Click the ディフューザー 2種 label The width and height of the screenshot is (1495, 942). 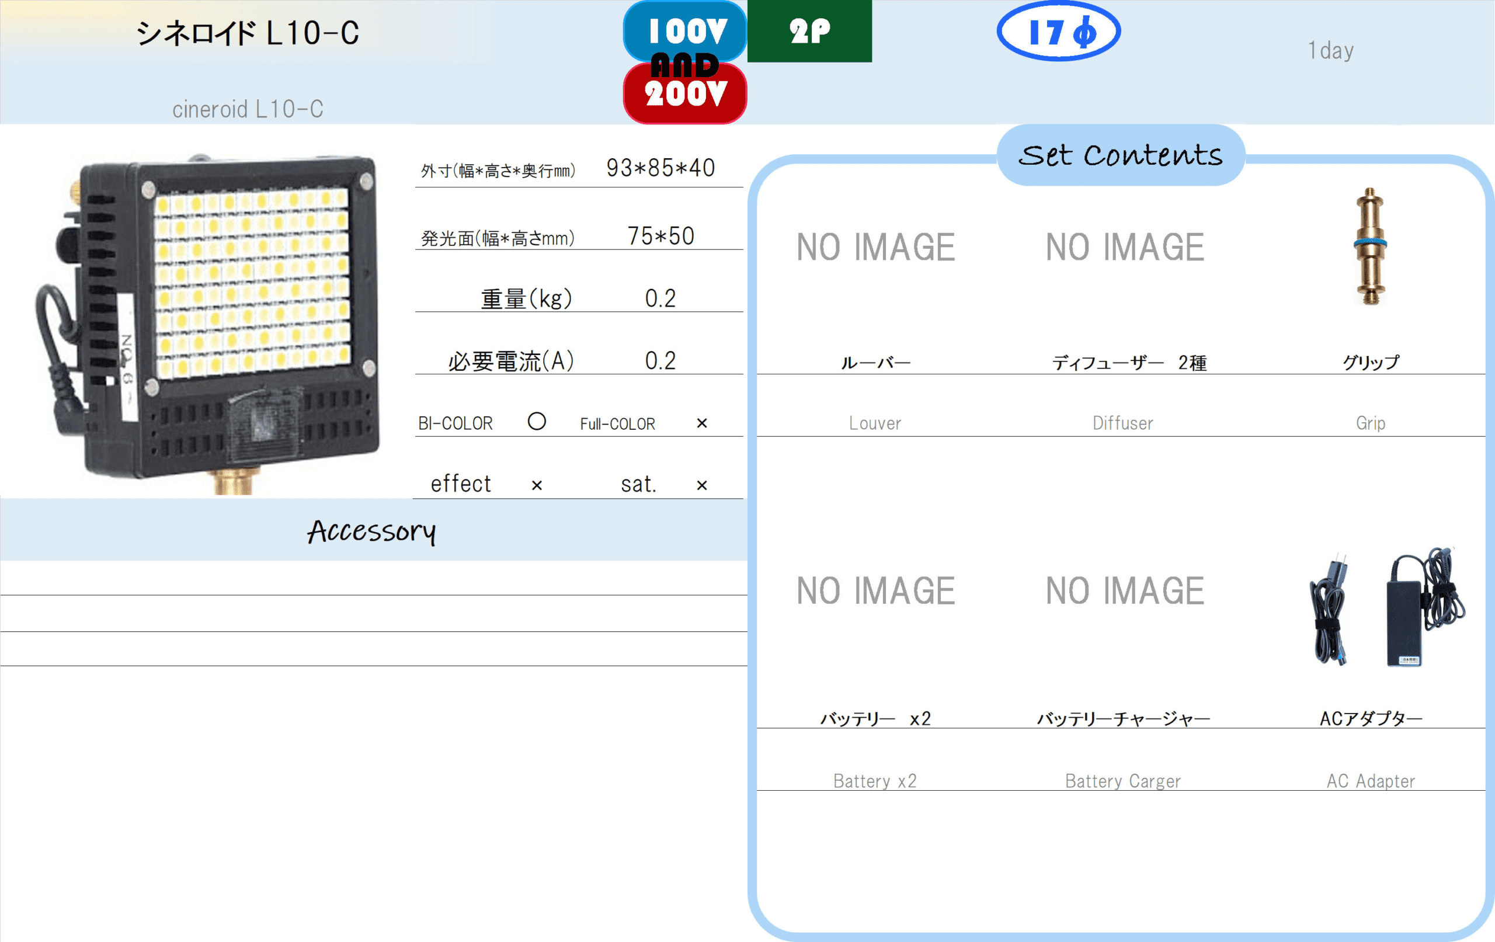(x=1129, y=363)
